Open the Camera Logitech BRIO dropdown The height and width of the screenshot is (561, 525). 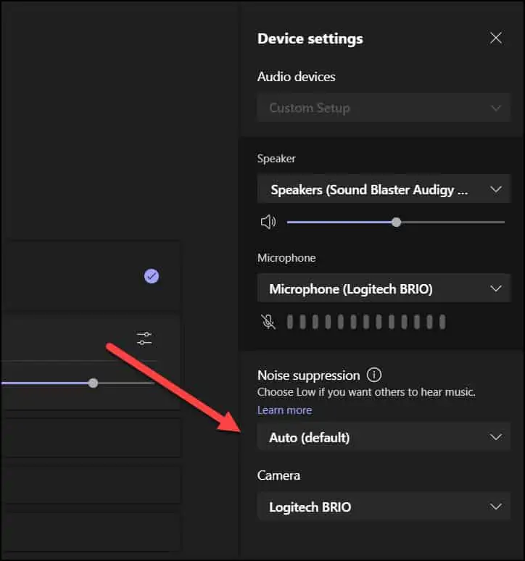[x=384, y=507]
